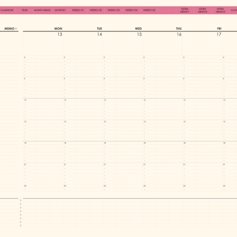
Task: Click the TUE day header
Action: tap(99, 28)
